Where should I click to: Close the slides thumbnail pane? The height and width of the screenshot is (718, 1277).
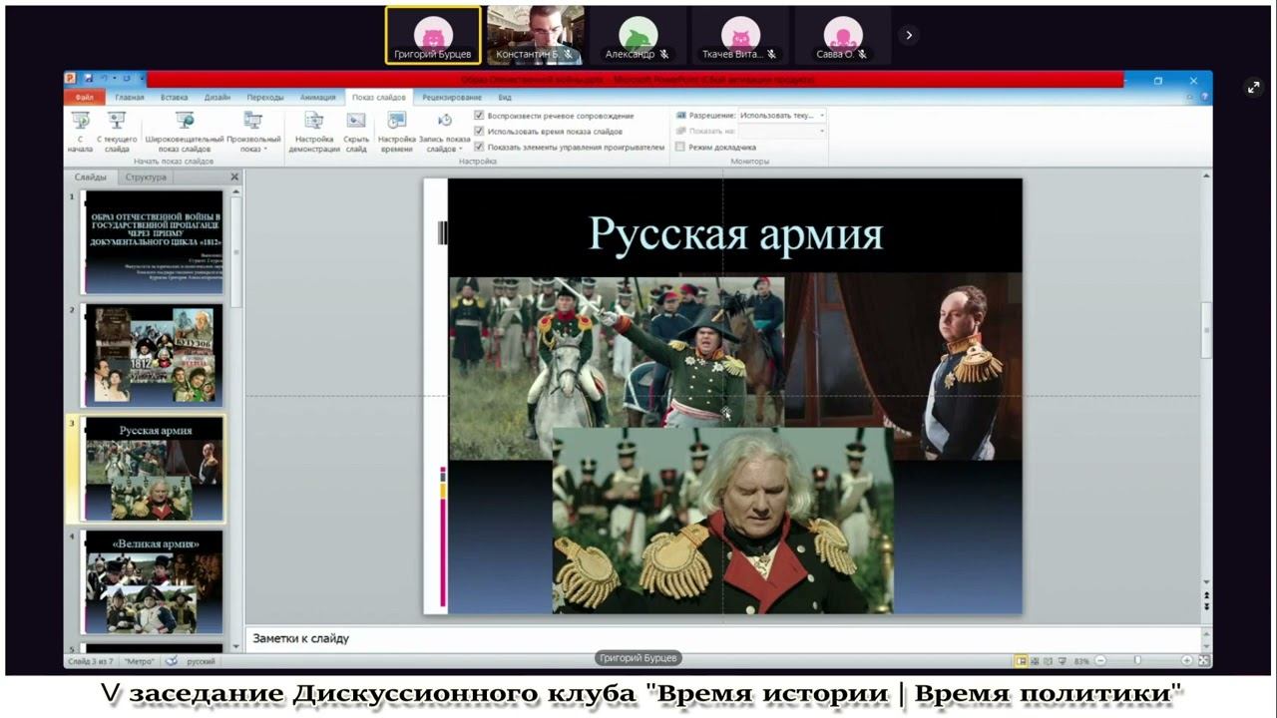pyautogui.click(x=235, y=178)
